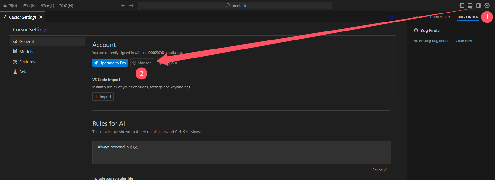Select General in the settings sidebar
This screenshot has width=495, height=180.
(48, 41)
